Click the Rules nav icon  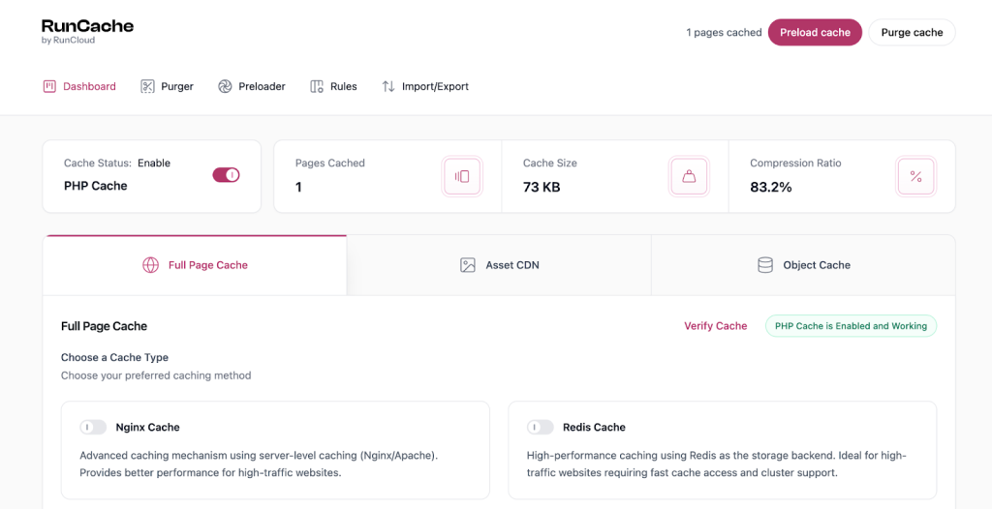317,86
